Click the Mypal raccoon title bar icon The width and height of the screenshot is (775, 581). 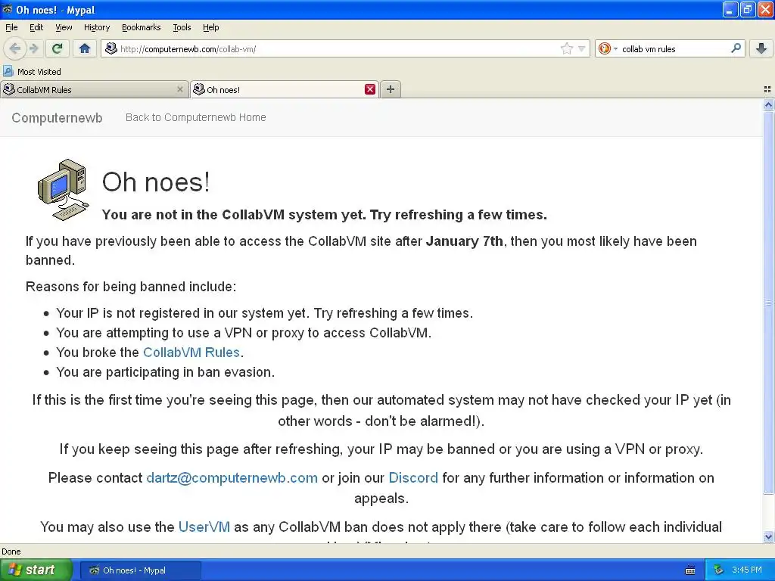tap(7, 9)
